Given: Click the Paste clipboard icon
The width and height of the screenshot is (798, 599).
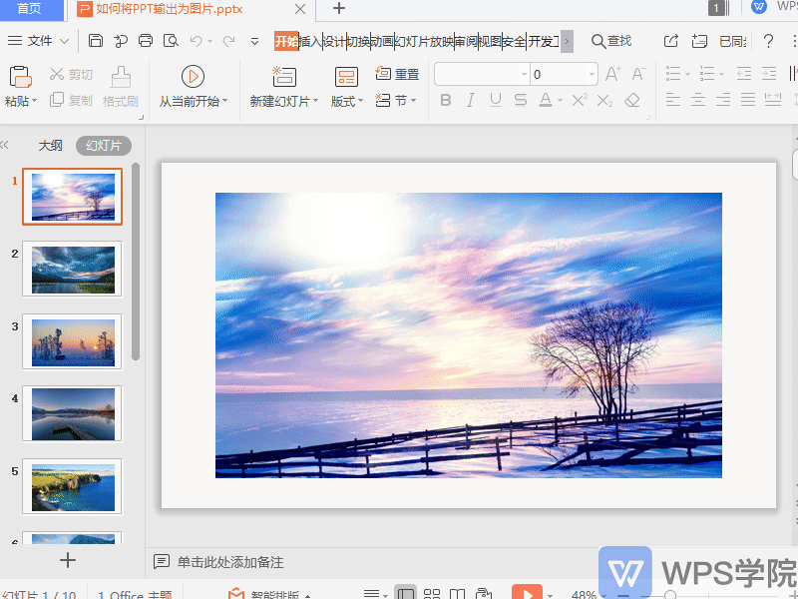Looking at the screenshot, I should coord(21,77).
